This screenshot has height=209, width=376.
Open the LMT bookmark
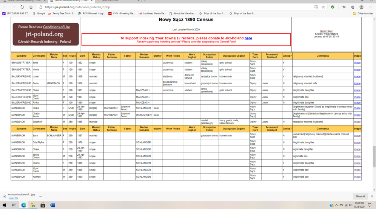point(16,14)
